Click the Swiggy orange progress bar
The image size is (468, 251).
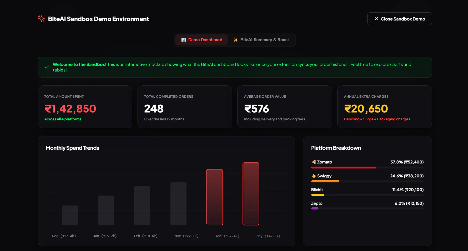tap(325, 181)
